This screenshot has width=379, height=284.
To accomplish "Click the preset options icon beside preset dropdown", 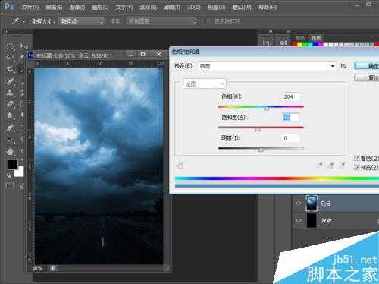I will point(343,66).
